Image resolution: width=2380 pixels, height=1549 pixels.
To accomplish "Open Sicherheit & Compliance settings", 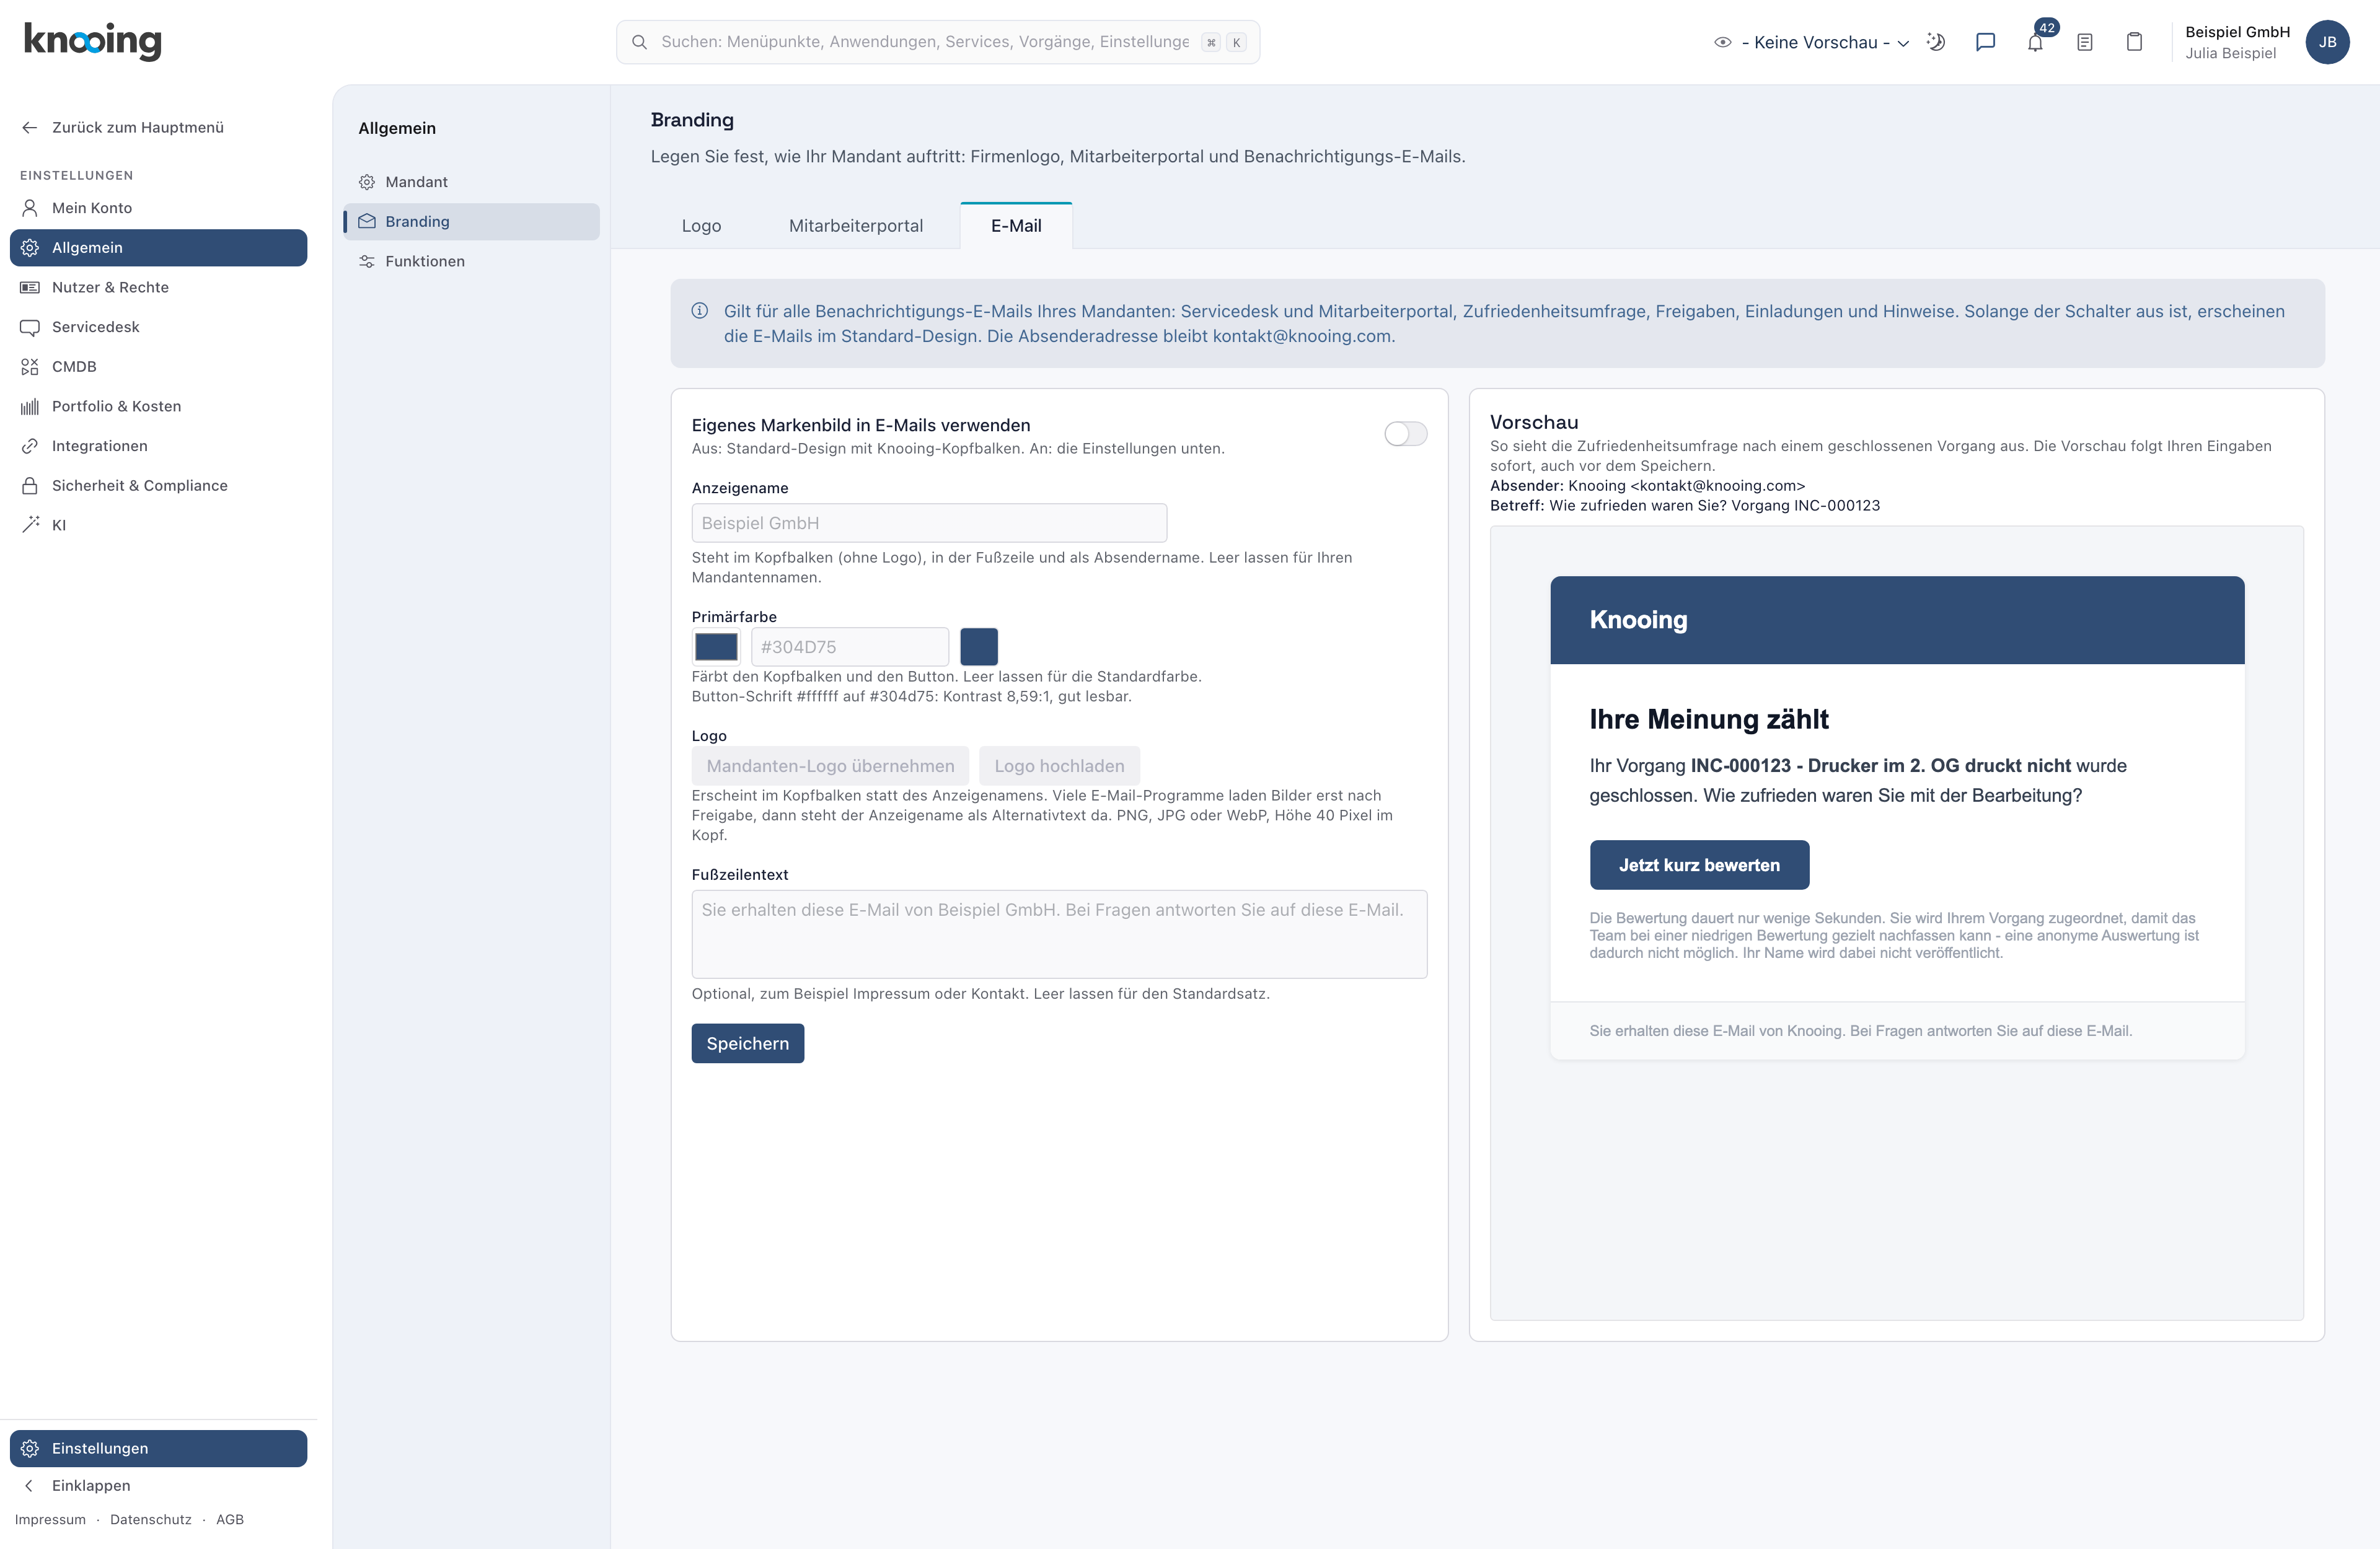I will (x=158, y=485).
